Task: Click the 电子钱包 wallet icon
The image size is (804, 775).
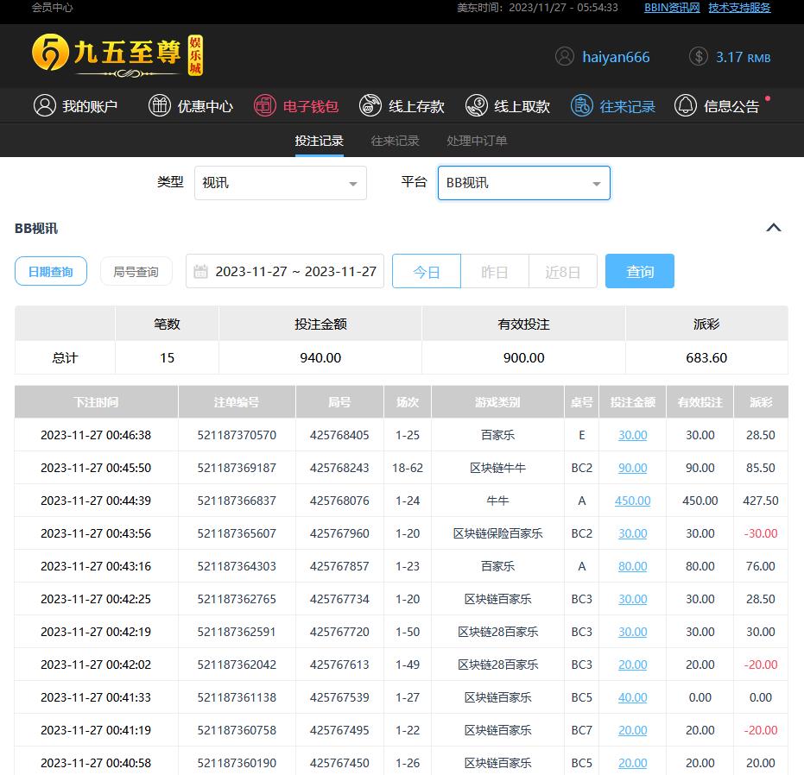Action: coord(265,106)
